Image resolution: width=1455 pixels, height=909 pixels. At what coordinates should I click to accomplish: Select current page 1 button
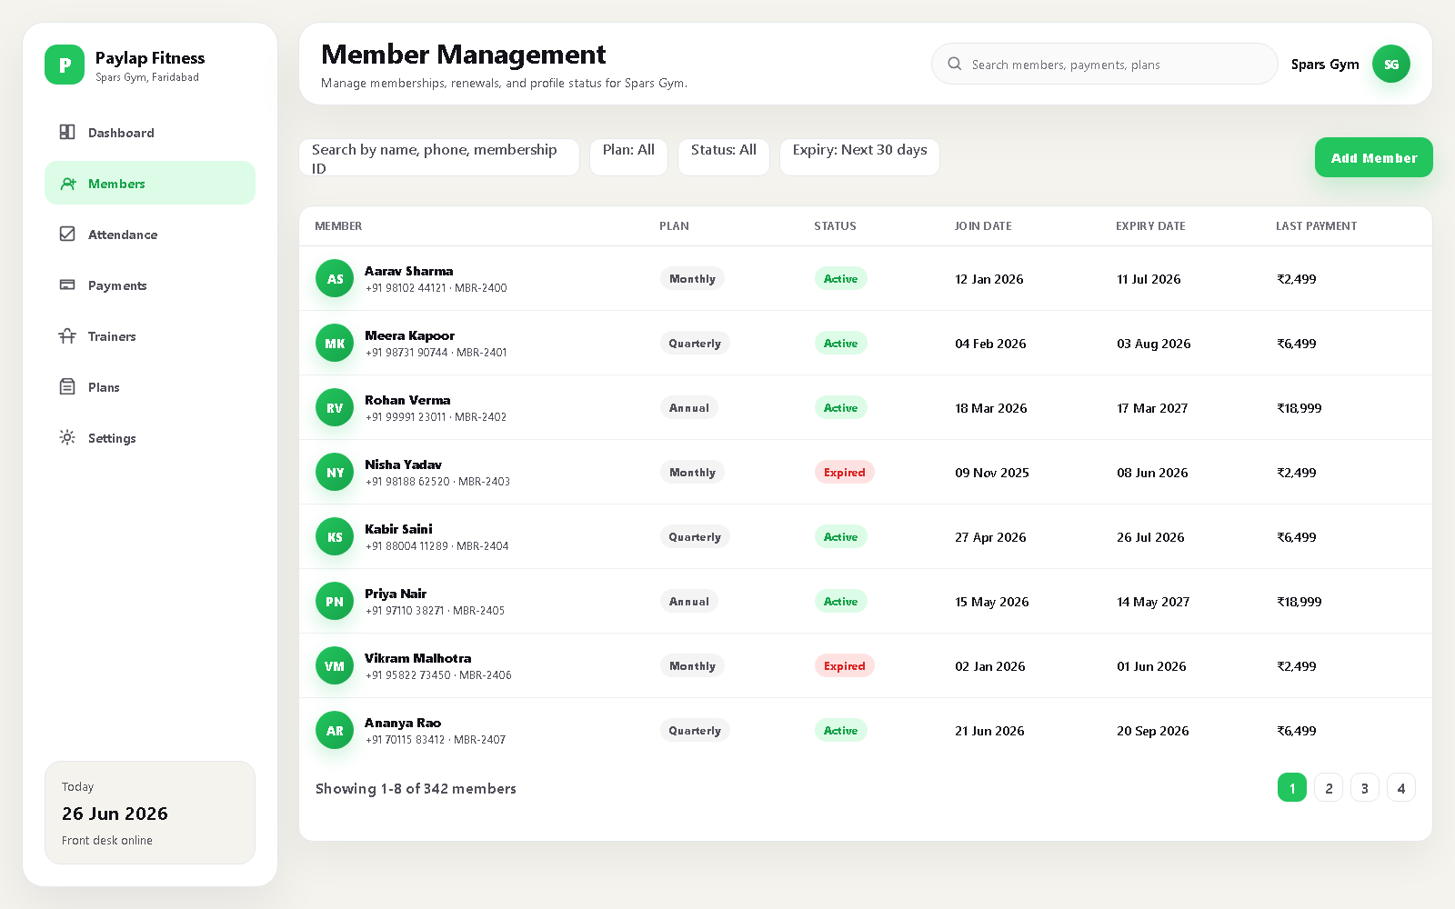pos(1292,787)
